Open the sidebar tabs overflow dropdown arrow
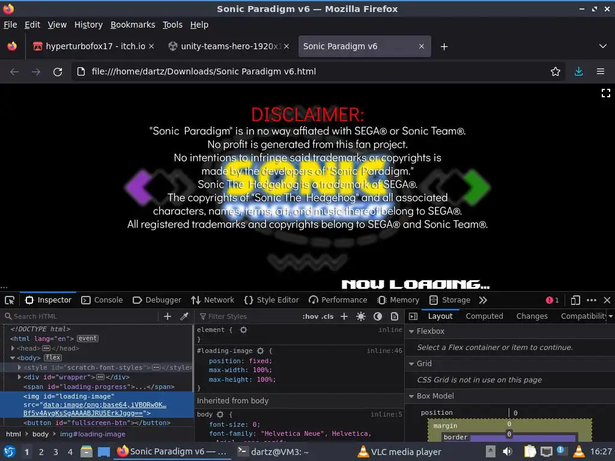The width and height of the screenshot is (615, 461). [x=611, y=316]
